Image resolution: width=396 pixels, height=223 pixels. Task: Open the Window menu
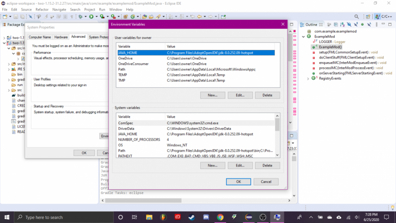click(115, 10)
